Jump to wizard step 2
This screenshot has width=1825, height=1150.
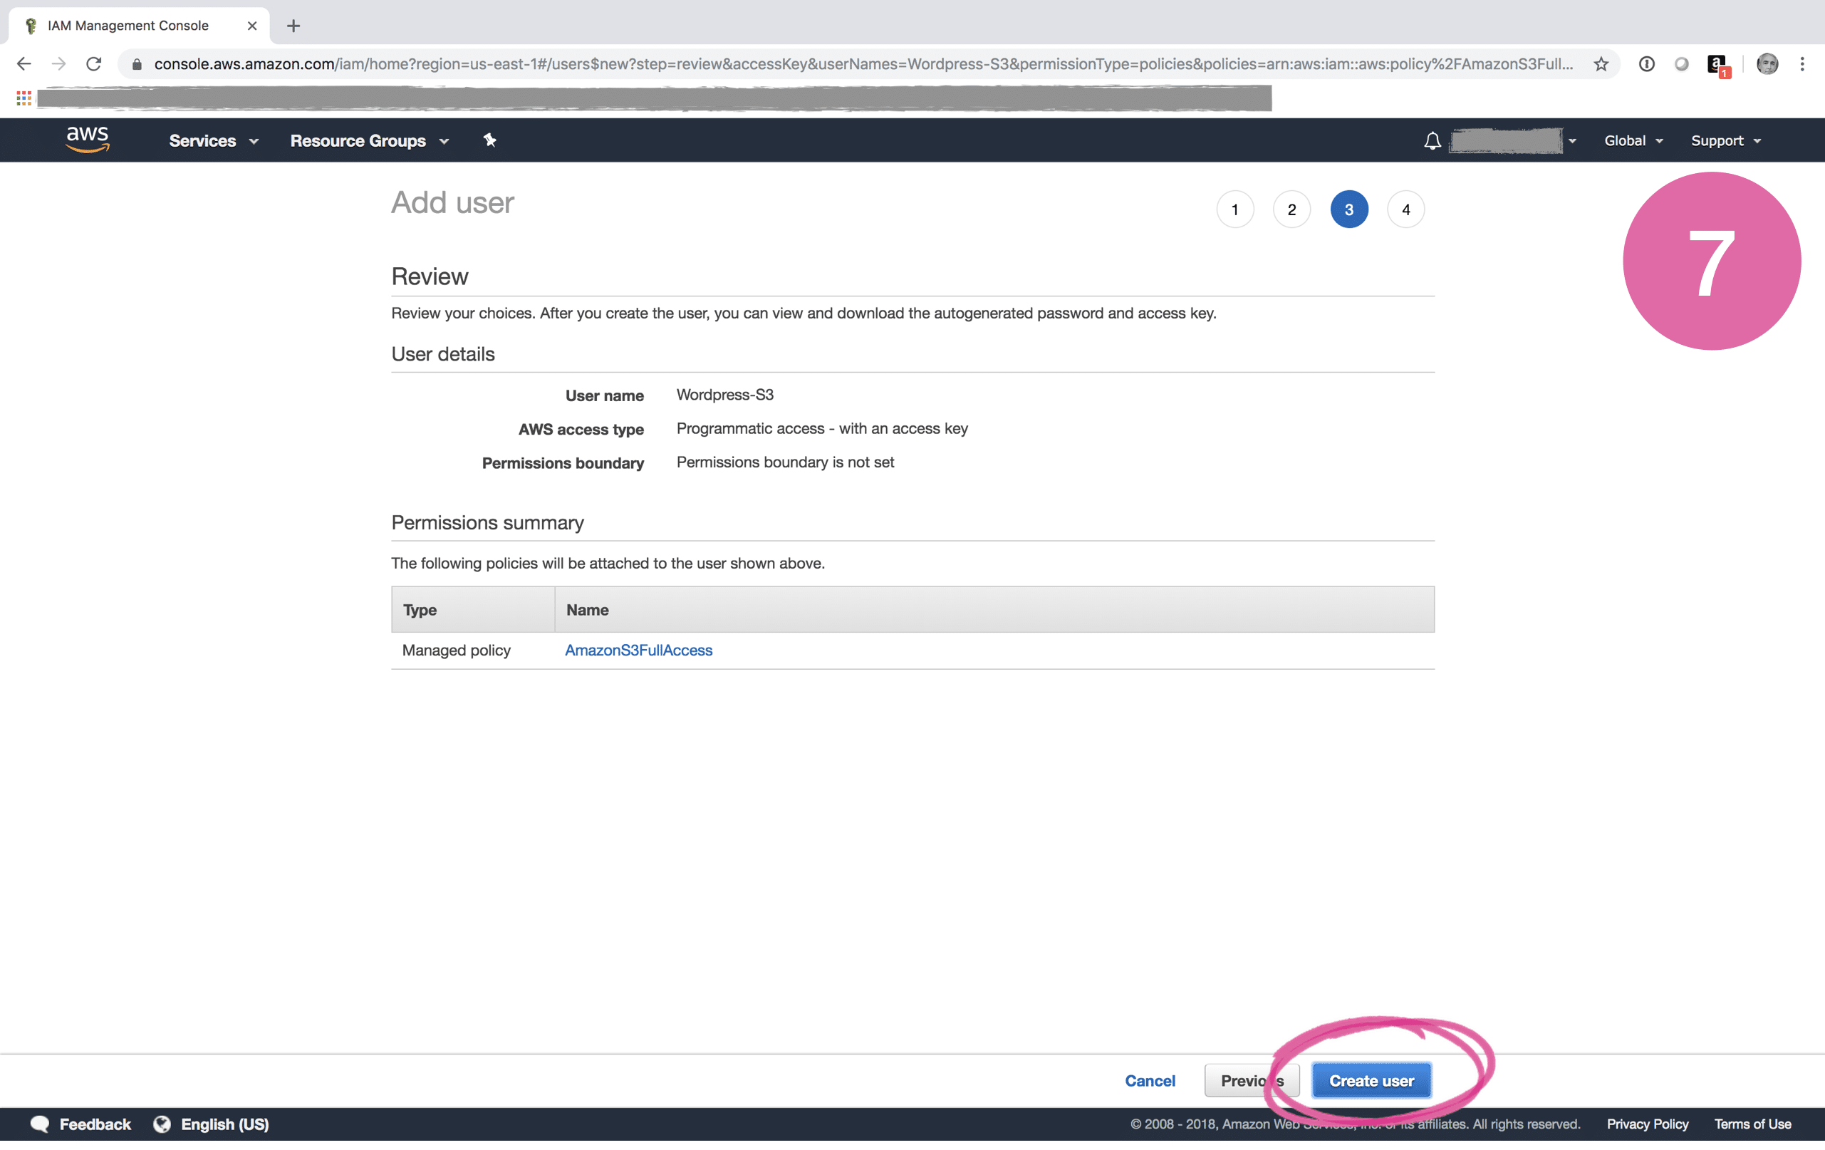click(x=1291, y=209)
